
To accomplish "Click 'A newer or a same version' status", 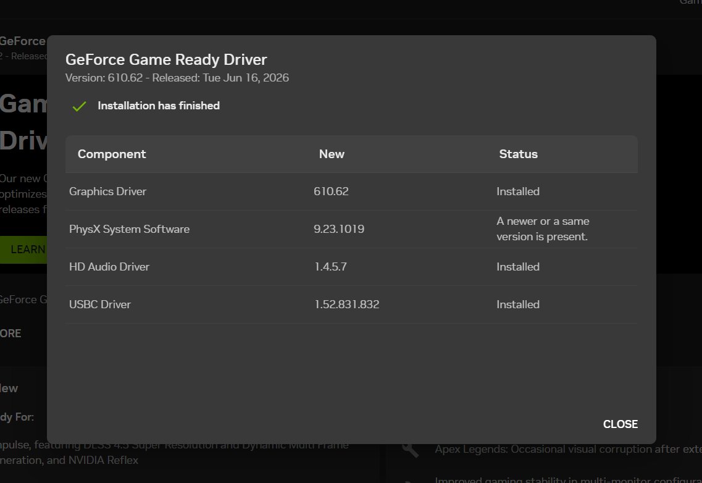I will coord(543,229).
